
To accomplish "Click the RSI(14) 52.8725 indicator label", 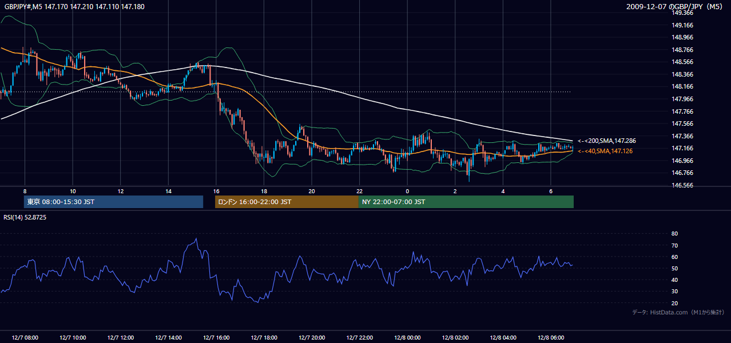I will [x=25, y=217].
